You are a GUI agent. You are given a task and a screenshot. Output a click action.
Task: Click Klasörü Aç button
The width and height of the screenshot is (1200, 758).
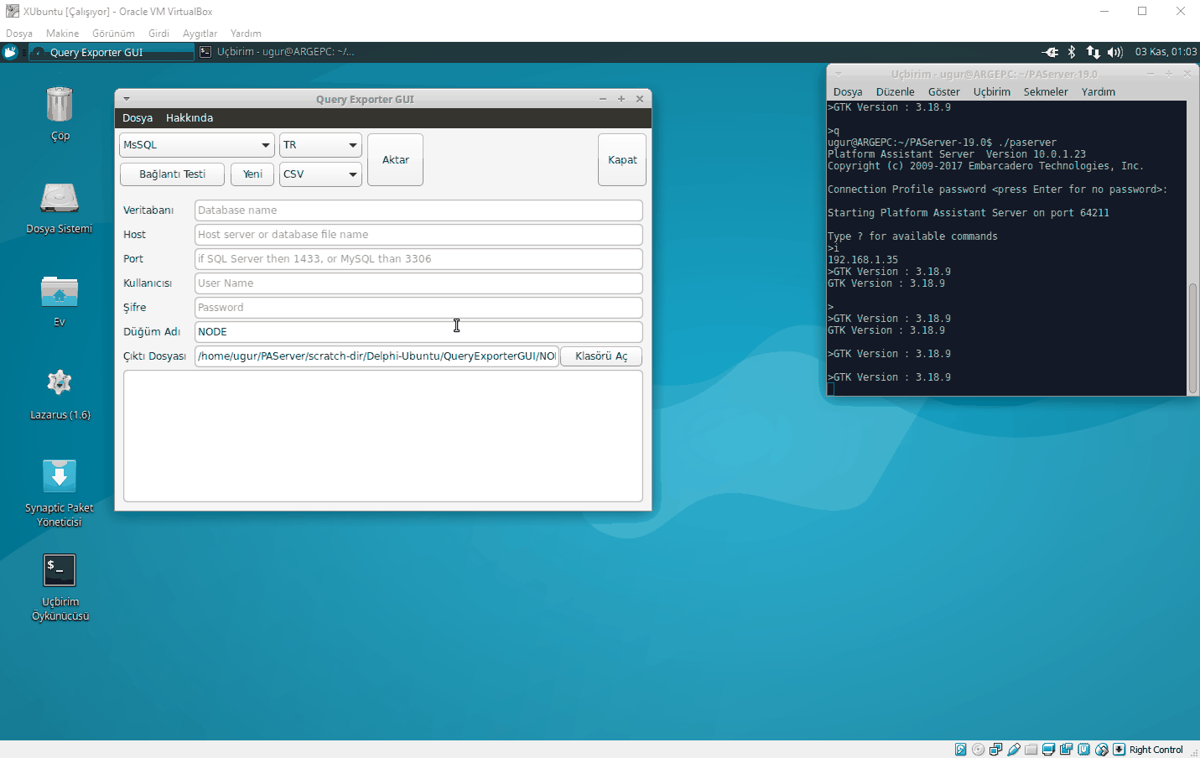tap(601, 356)
